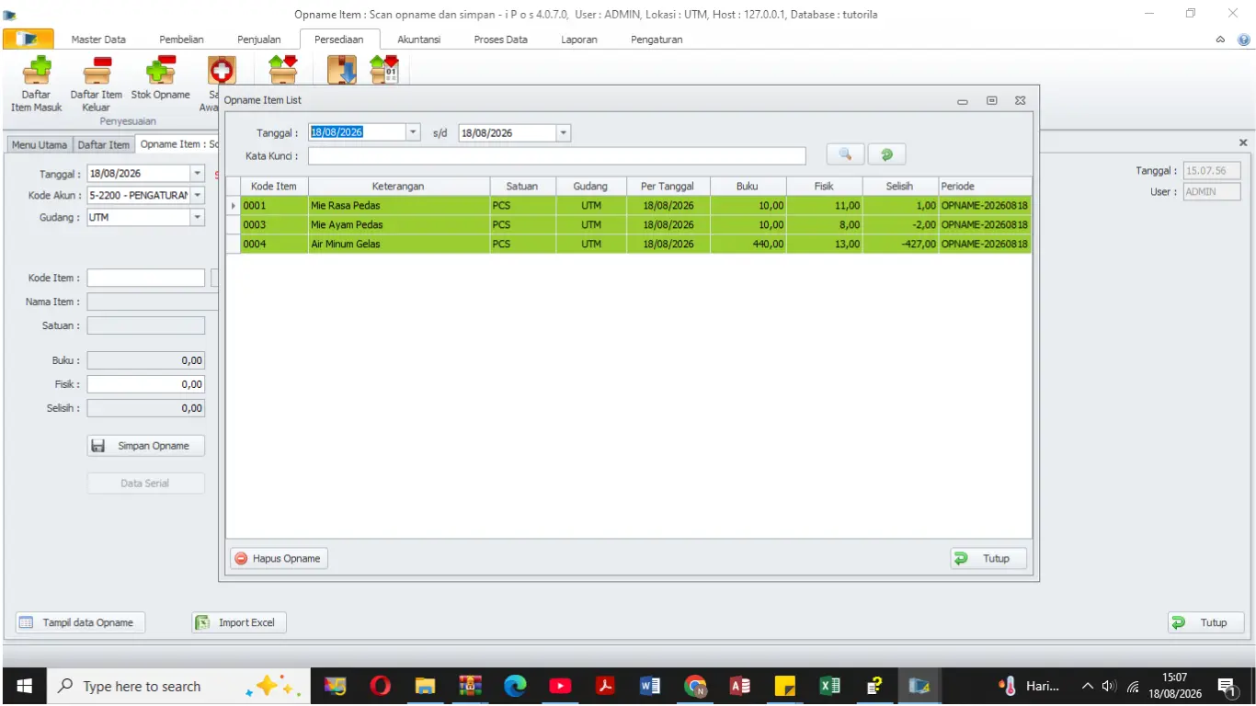Select the Air Minum Gelas row

(x=629, y=244)
